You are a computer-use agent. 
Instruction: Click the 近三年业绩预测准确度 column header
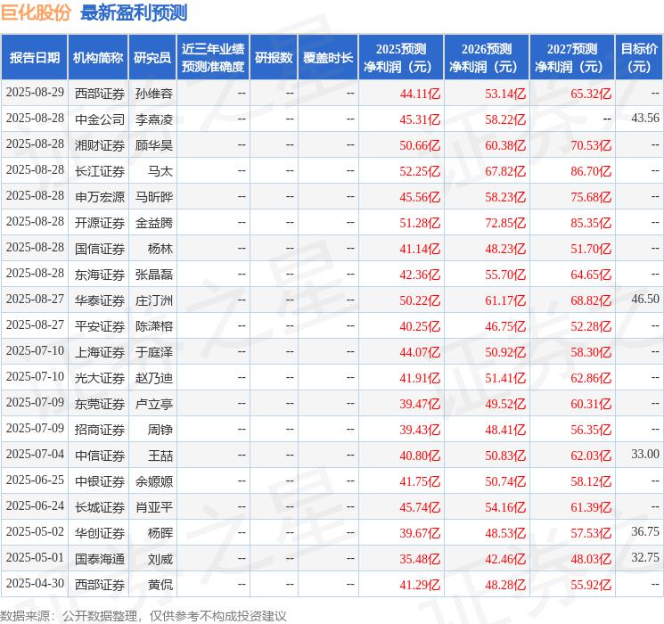click(x=213, y=58)
